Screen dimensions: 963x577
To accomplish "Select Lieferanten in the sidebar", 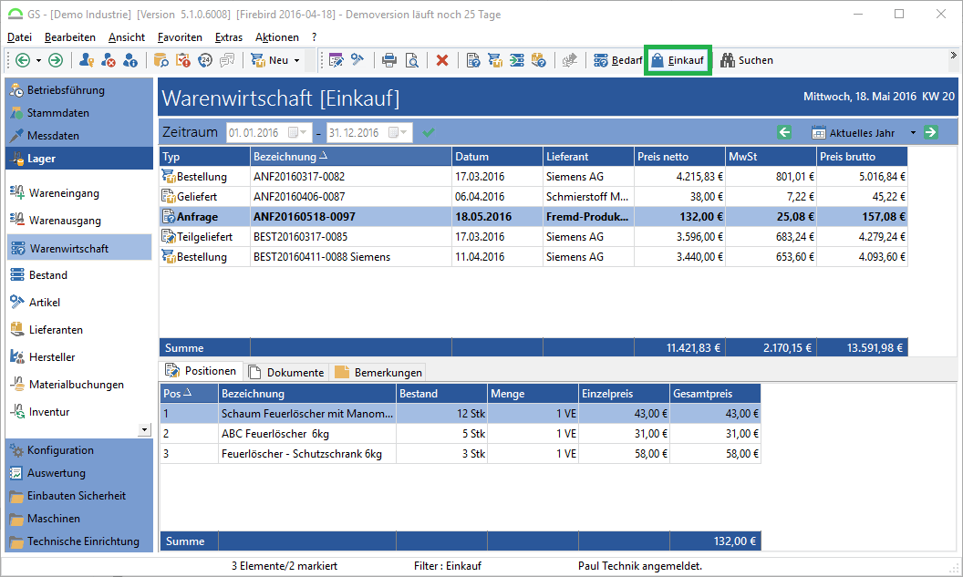I will (x=56, y=330).
